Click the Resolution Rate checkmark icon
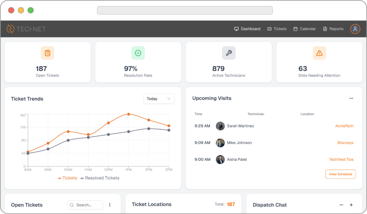 [x=138, y=53]
